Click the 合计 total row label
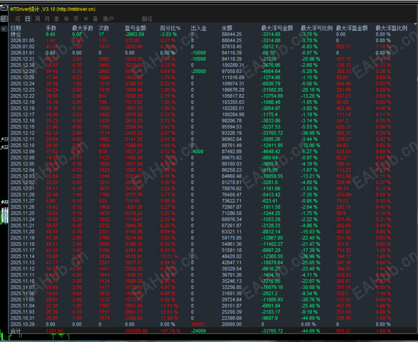 [x=16, y=331]
